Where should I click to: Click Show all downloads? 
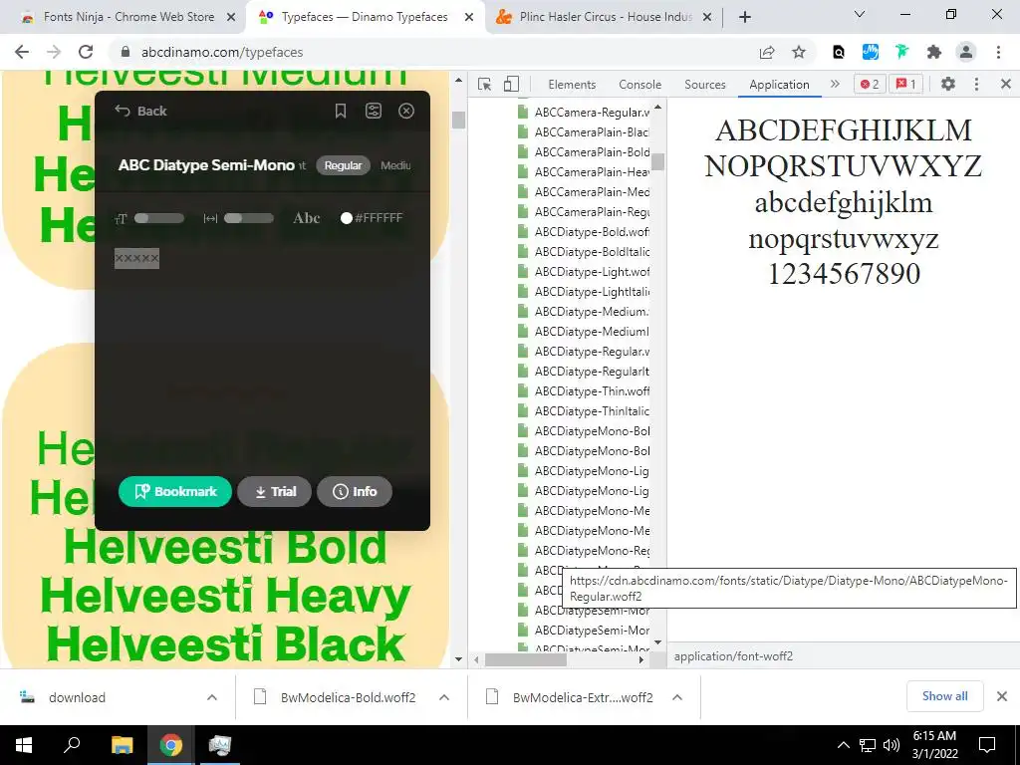pyautogui.click(x=944, y=696)
